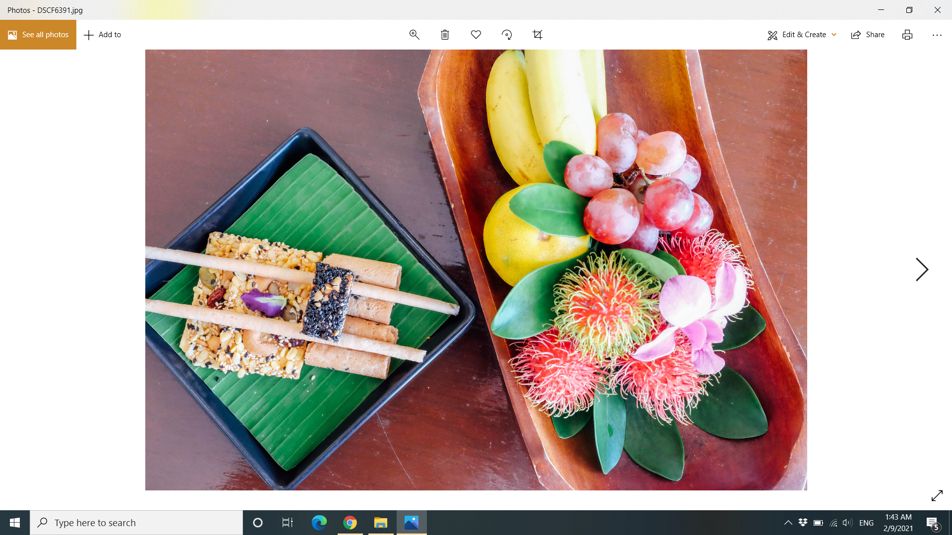
Task: Click See all photos button
Action: 38,35
